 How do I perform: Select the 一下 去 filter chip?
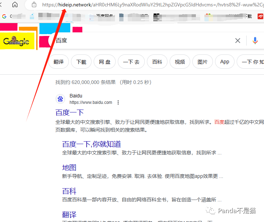coord(131,62)
